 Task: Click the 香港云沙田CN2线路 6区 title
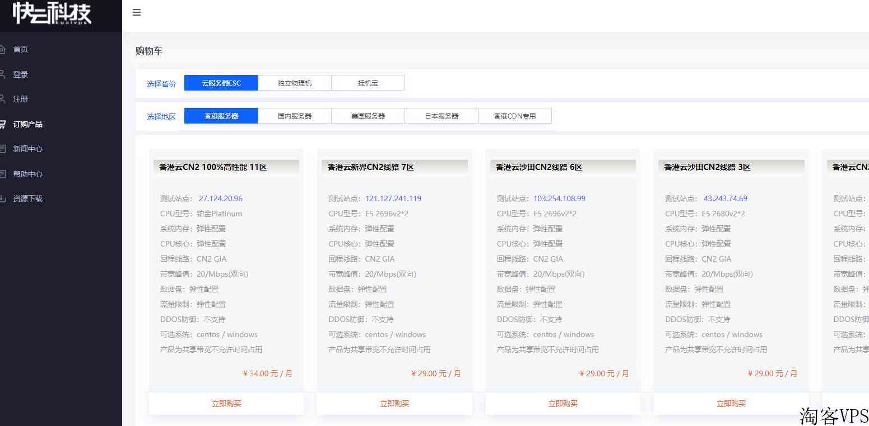coord(539,167)
